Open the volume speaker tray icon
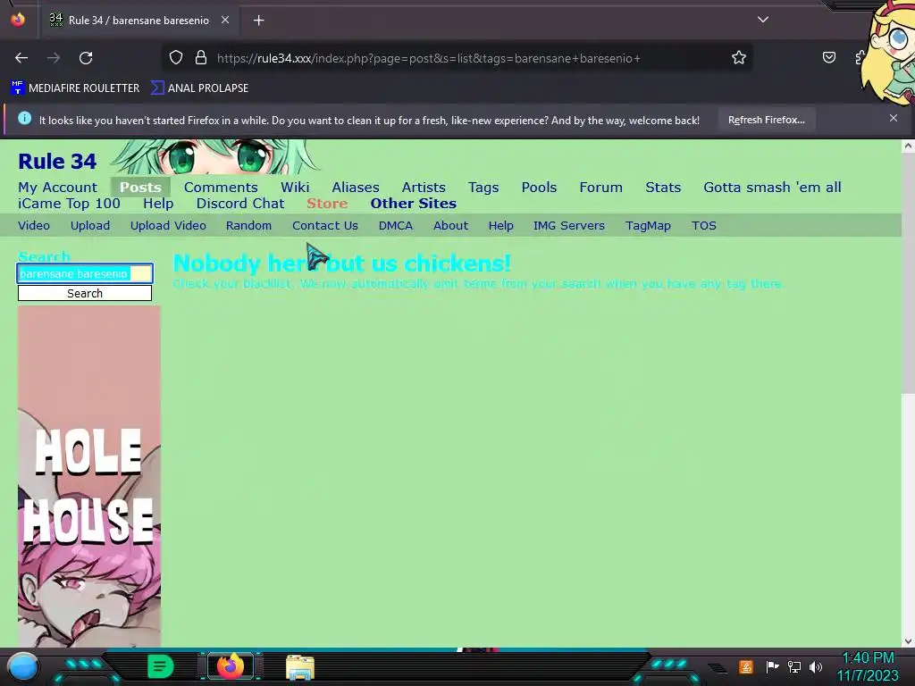This screenshot has height=686, width=915. click(816, 666)
